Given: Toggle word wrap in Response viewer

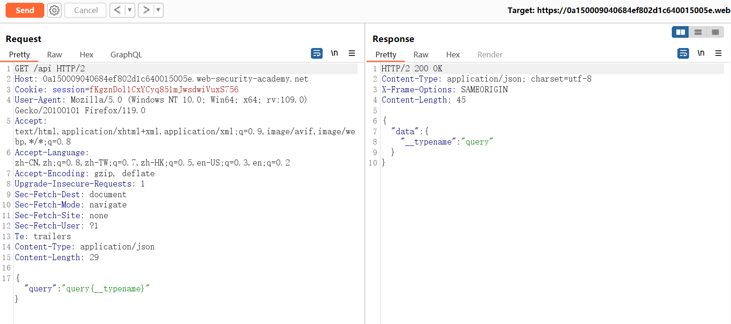Looking at the screenshot, I should [x=683, y=54].
